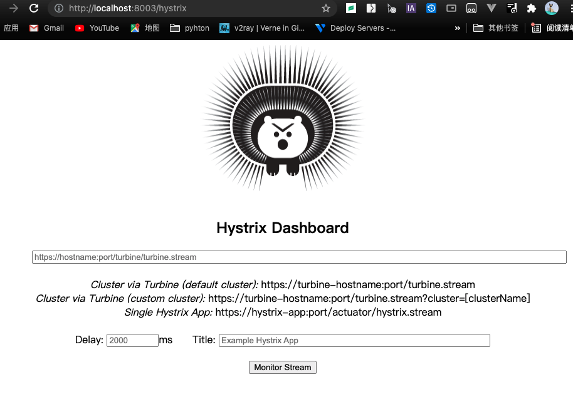Click the Monitor Stream button

click(x=283, y=367)
